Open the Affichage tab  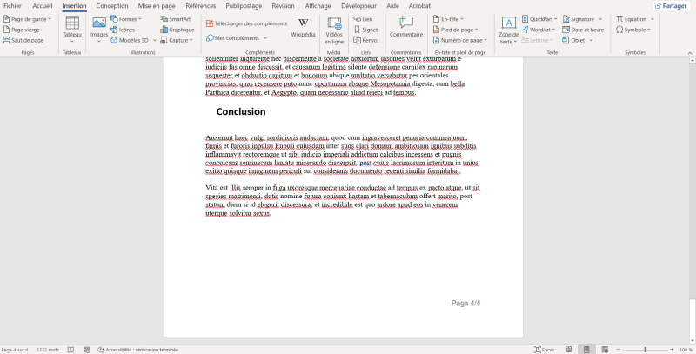pyautogui.click(x=318, y=6)
